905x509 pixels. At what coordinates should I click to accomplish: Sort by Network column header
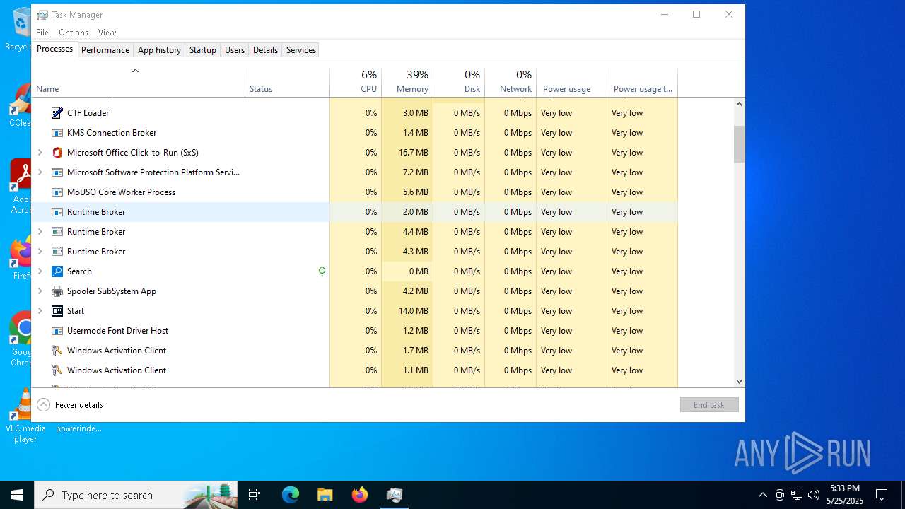tap(510, 83)
